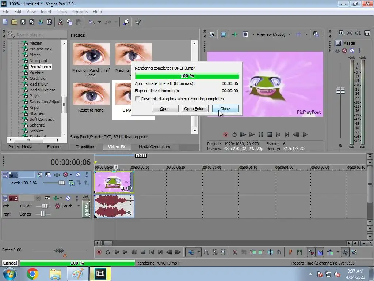Toggle Split Screen View button in preview

click(245, 34)
